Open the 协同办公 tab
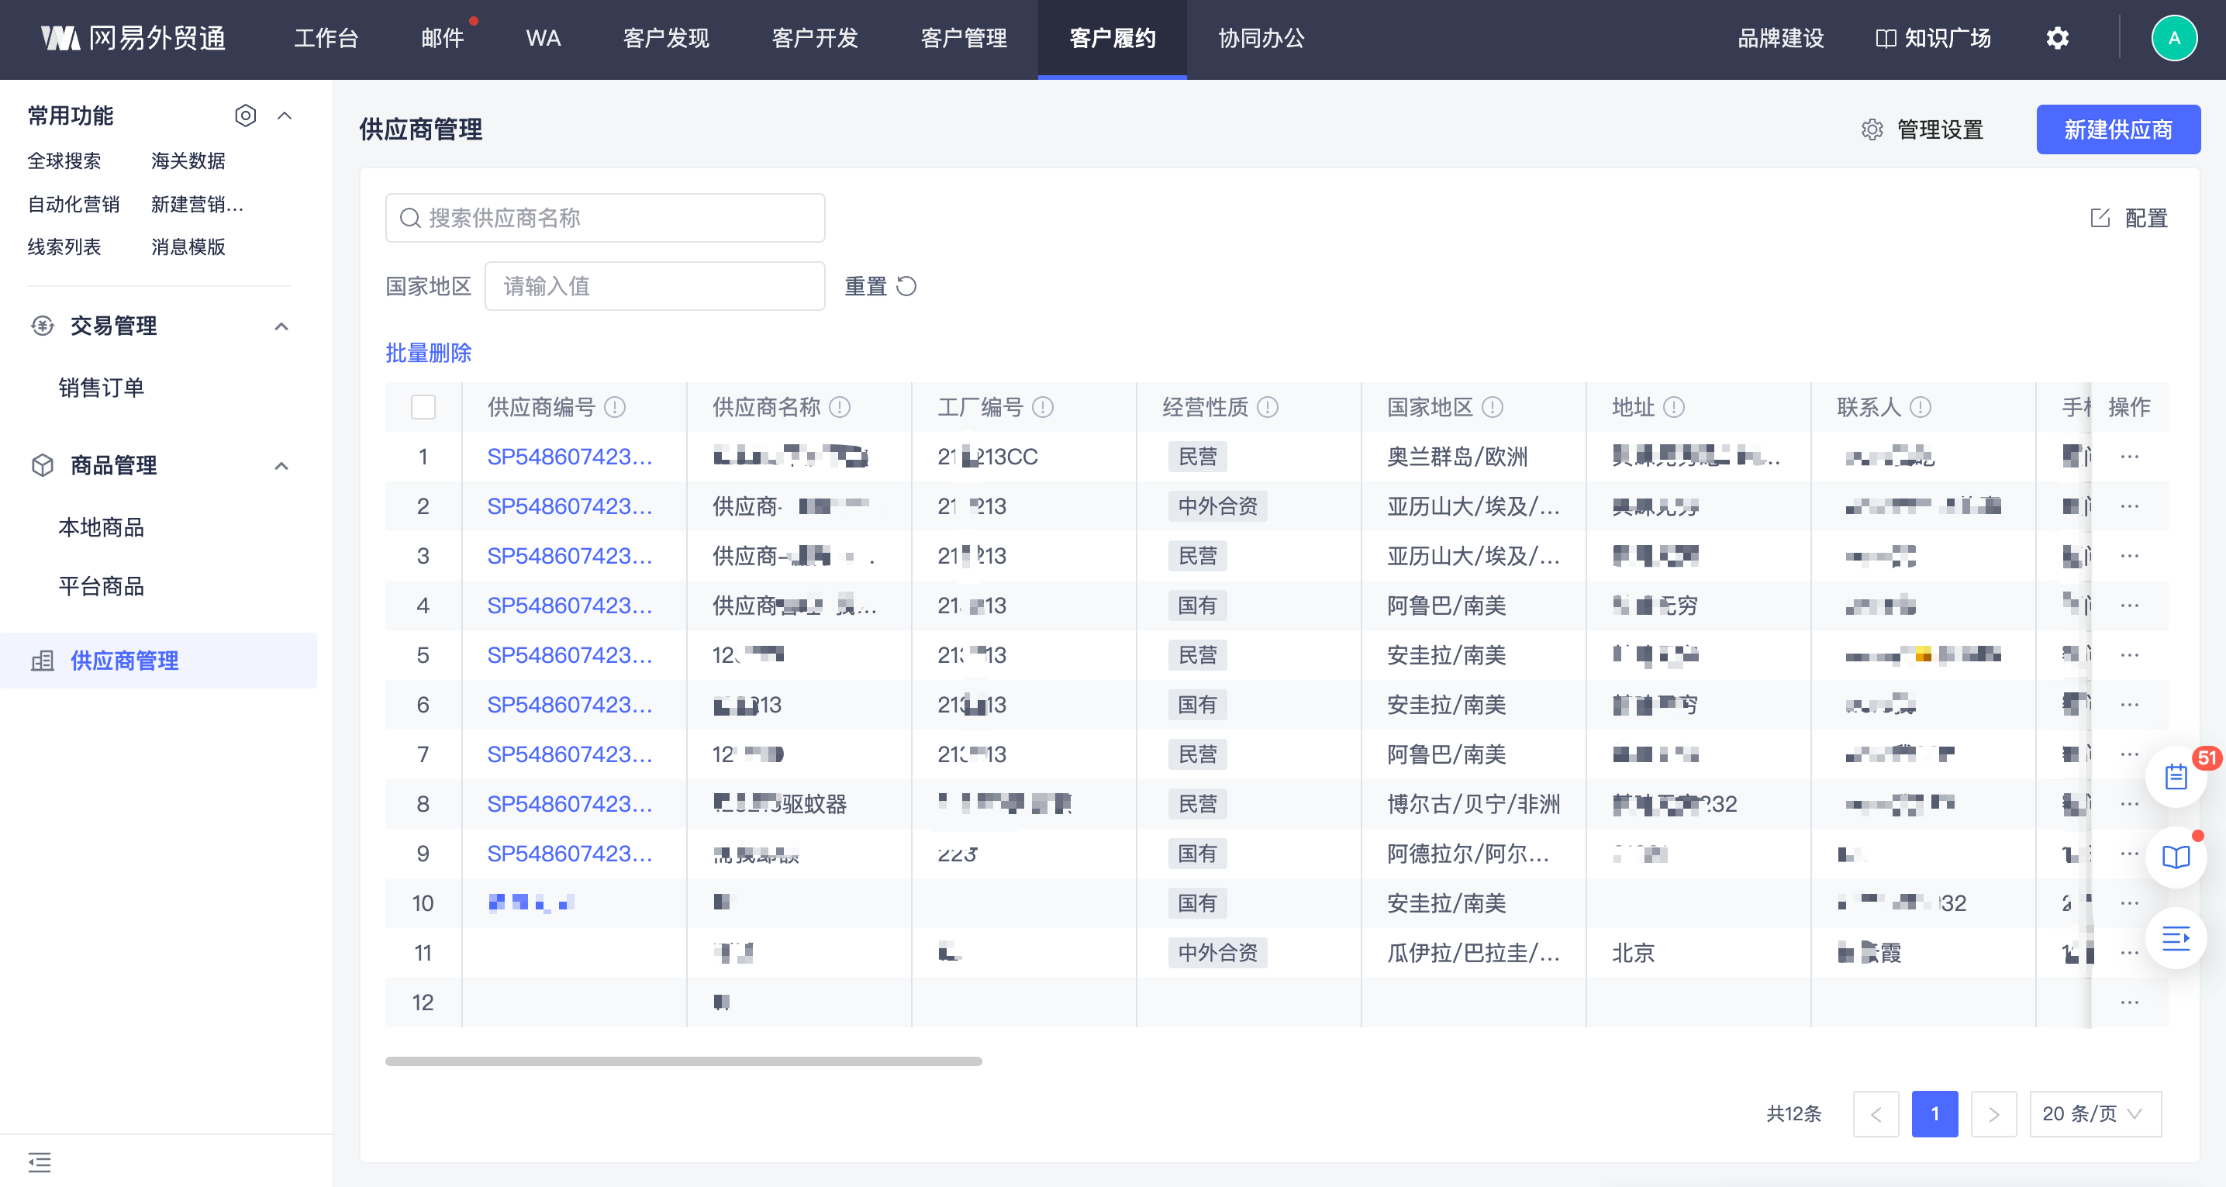 [1261, 38]
